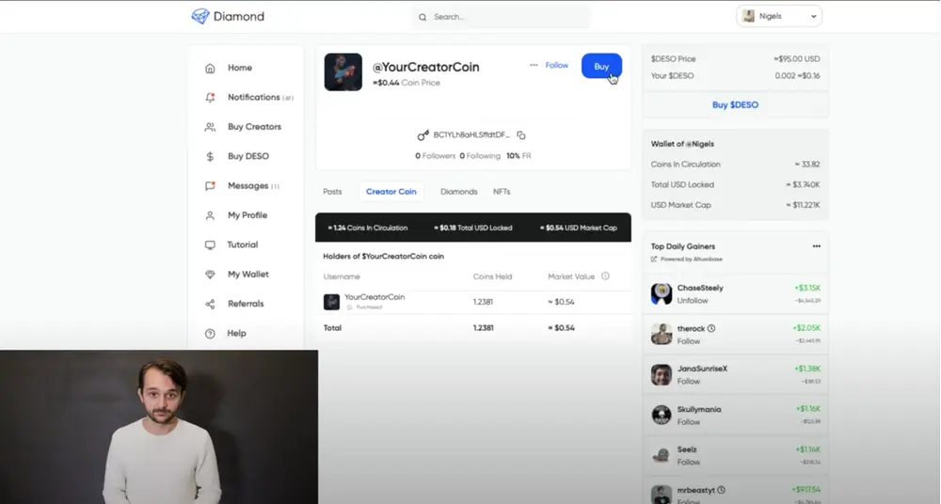This screenshot has width=941, height=504.
Task: Click the search magnifier icon
Action: (423, 17)
